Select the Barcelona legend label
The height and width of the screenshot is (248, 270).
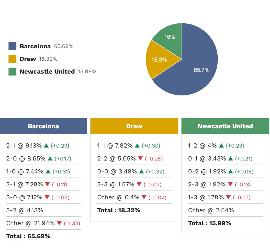(x=35, y=46)
